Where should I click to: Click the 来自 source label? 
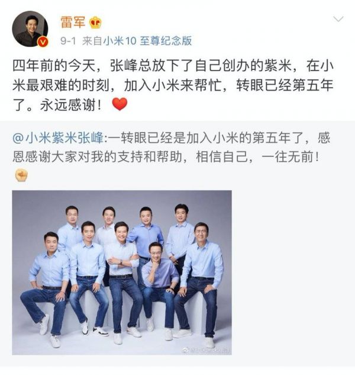92,41
